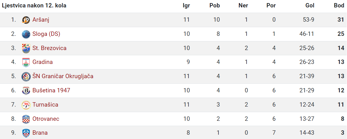Open the Sloga (DS) team link
Image resolution: width=347 pixels, height=139 pixels.
click(x=46, y=34)
